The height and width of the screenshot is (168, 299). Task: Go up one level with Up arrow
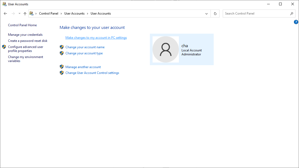(x=25, y=14)
